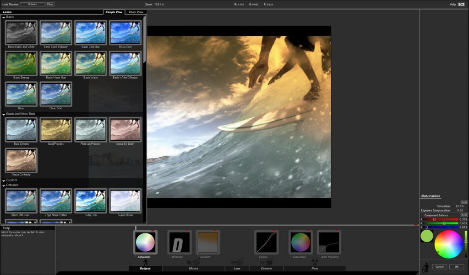Click the radiation icon above Post

(315, 262)
